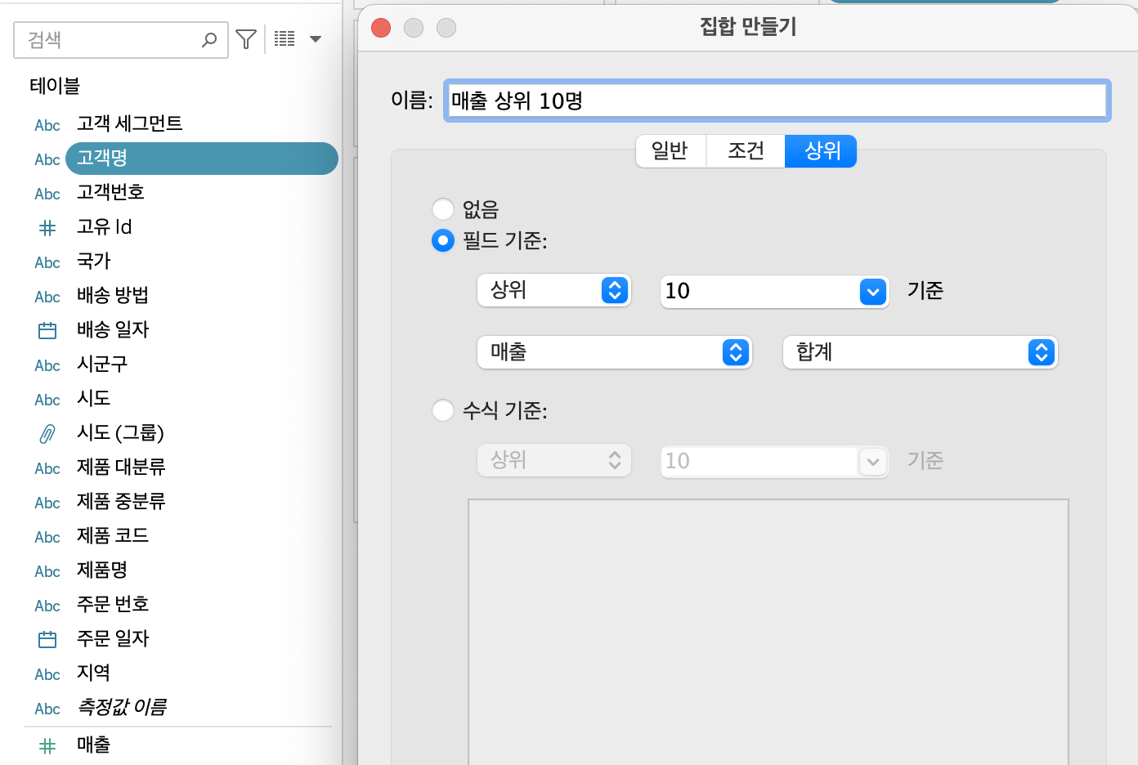Close the 집합 만들기 dialog
The height and width of the screenshot is (765, 1138).
381,28
